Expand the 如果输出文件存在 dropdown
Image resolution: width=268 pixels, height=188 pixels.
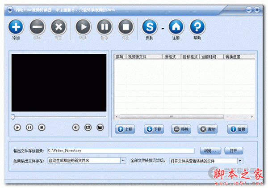(x=123, y=161)
